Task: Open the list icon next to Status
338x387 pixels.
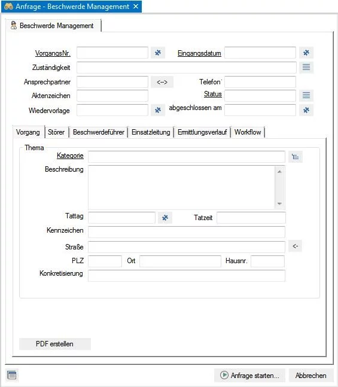Action: [x=306, y=95]
